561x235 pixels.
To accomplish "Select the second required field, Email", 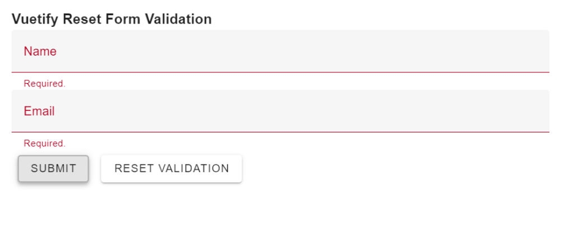I will coord(168,111).
